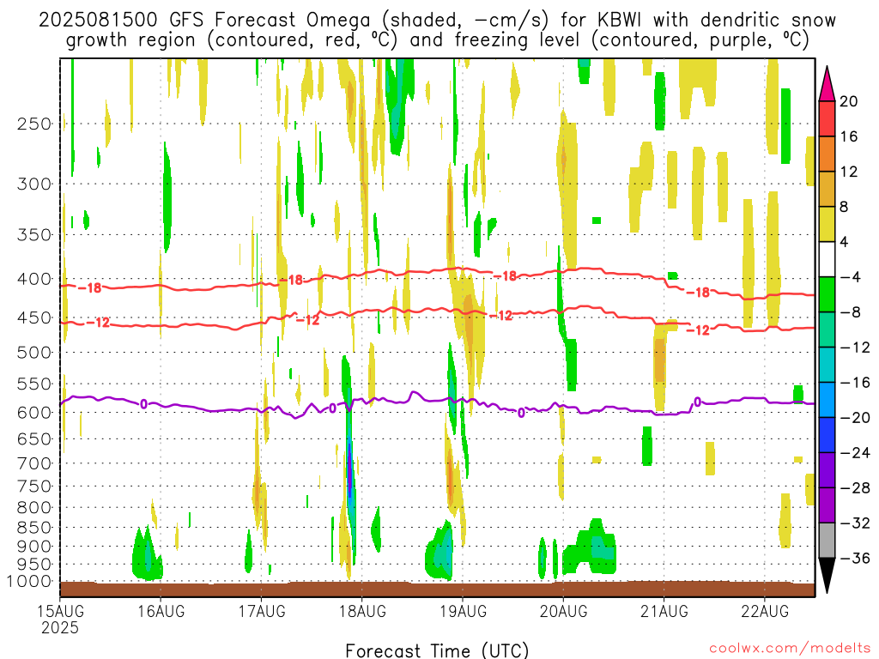Click the 19AUG date label
Image resolution: width=879 pixels, height=659 pixels.
pyautogui.click(x=463, y=611)
